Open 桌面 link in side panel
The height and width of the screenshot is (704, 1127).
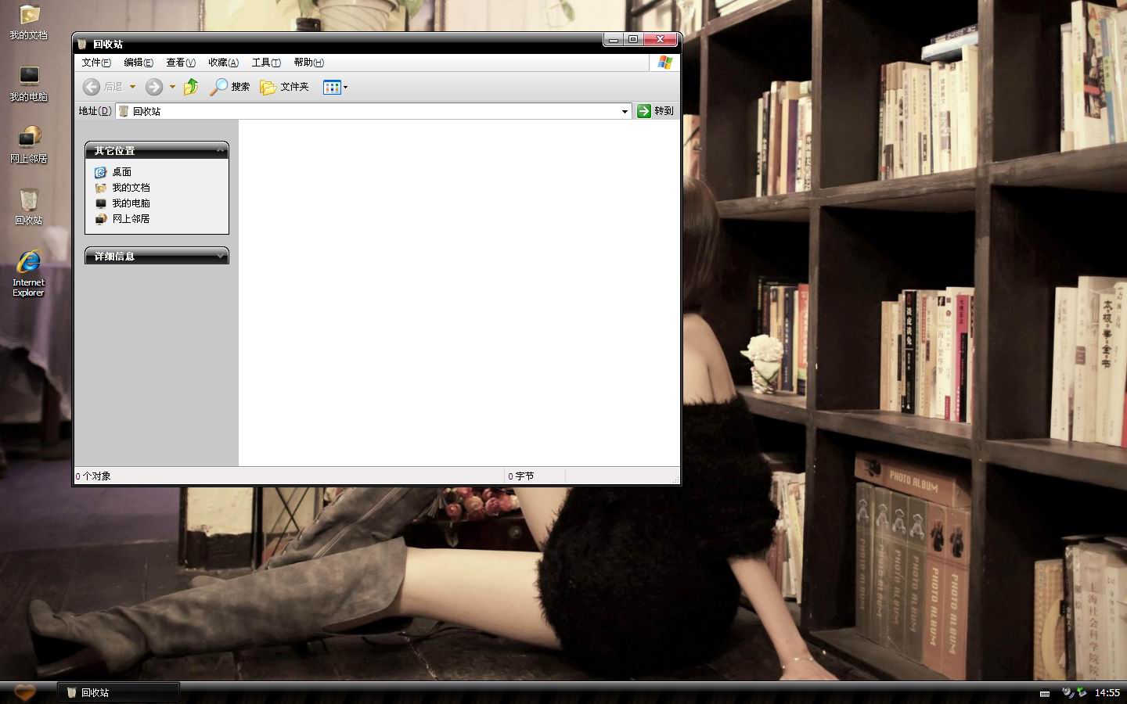pyautogui.click(x=122, y=172)
